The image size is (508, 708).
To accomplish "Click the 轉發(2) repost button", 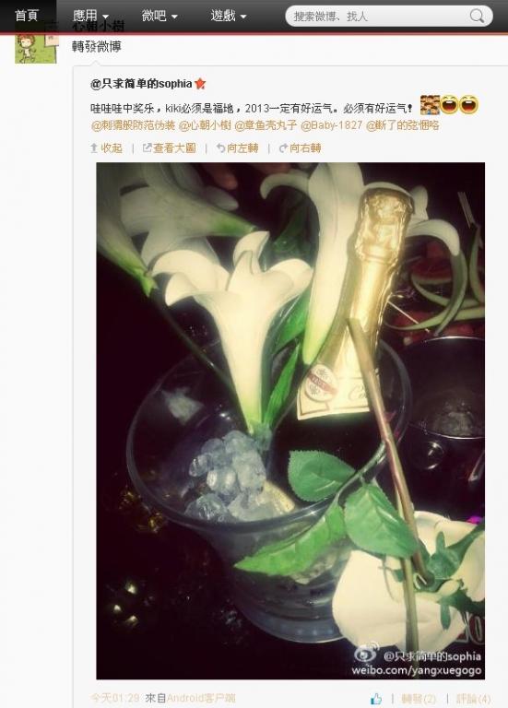I will click(419, 699).
